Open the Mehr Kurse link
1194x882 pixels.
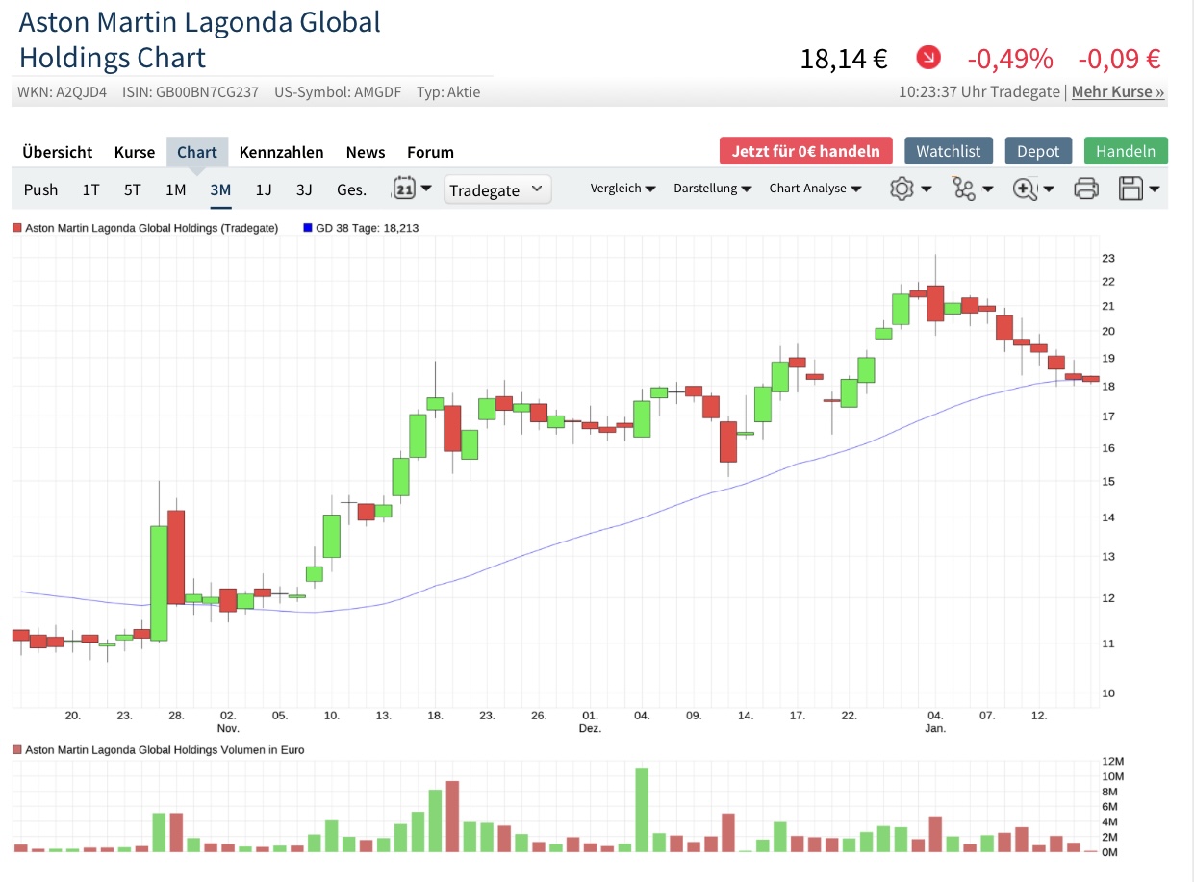pos(1118,92)
